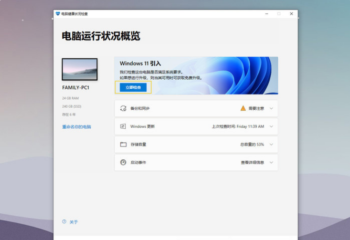
Task: Click the 启动事件 label
Action: click(x=138, y=162)
